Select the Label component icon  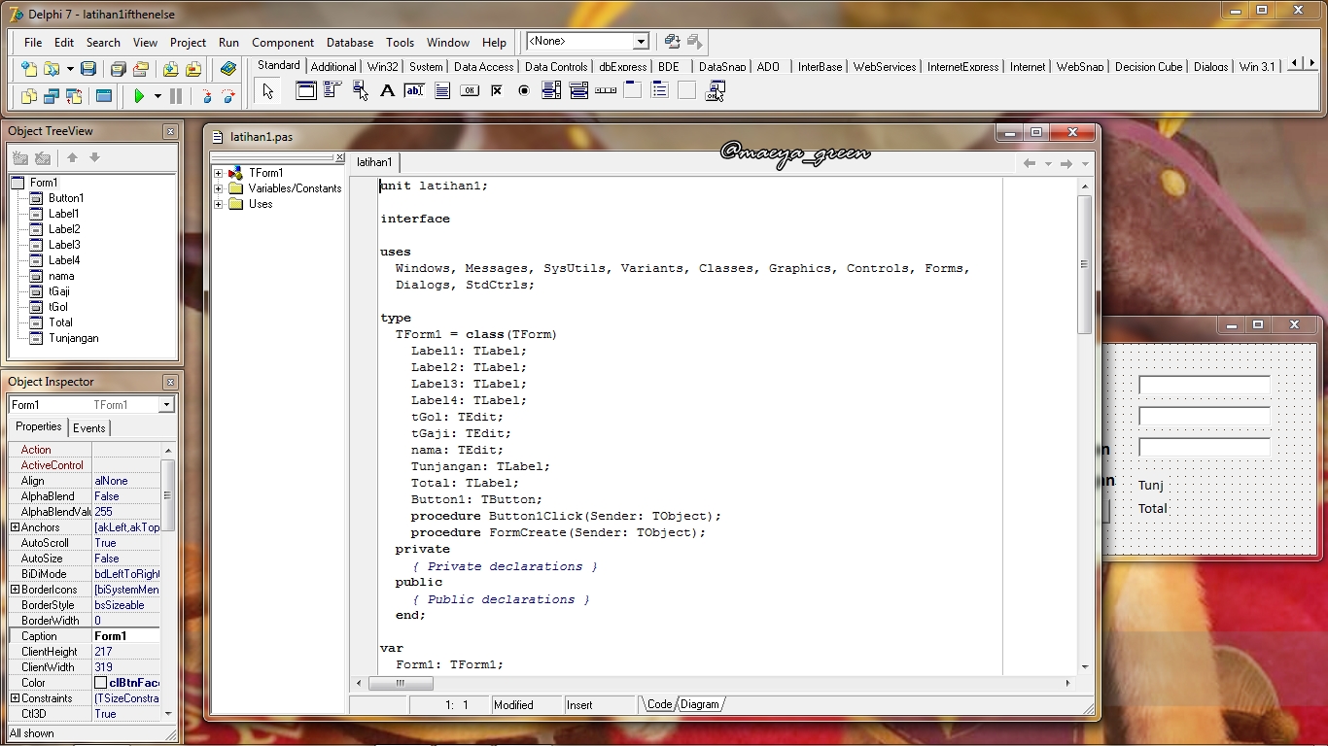pyautogui.click(x=387, y=90)
